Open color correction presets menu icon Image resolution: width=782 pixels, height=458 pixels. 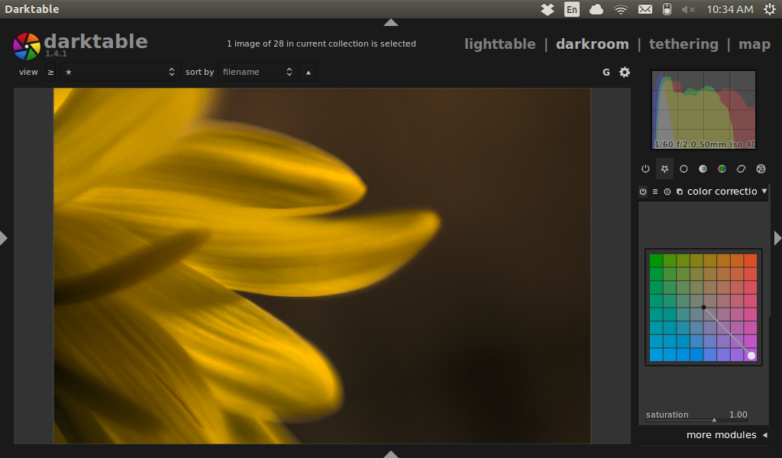pos(655,192)
